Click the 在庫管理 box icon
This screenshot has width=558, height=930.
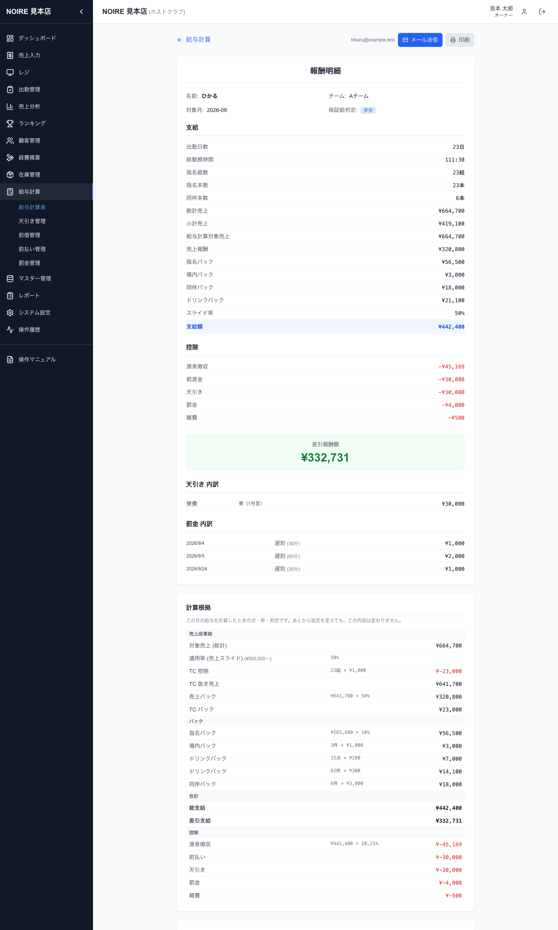(10, 174)
